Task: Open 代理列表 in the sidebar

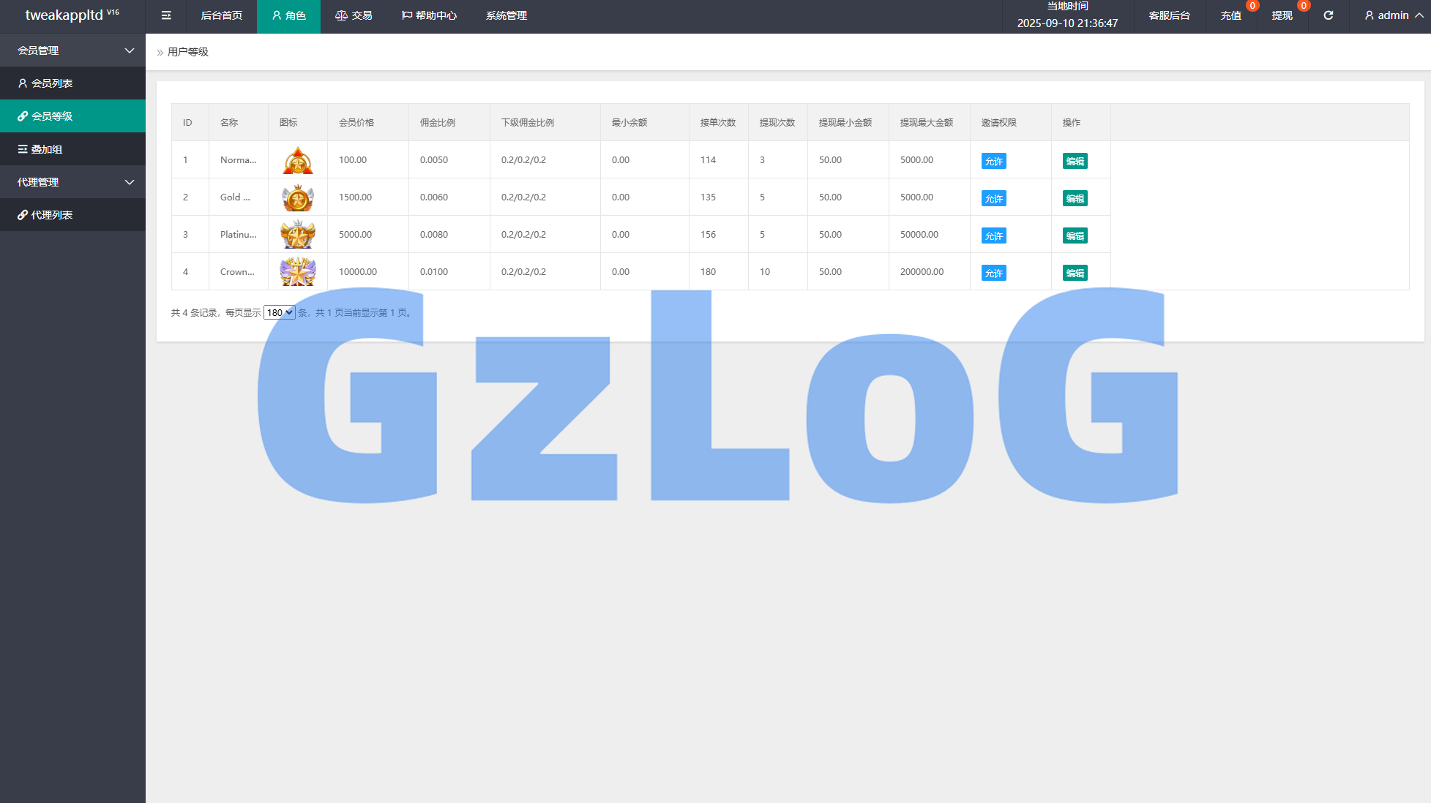Action: 51,215
